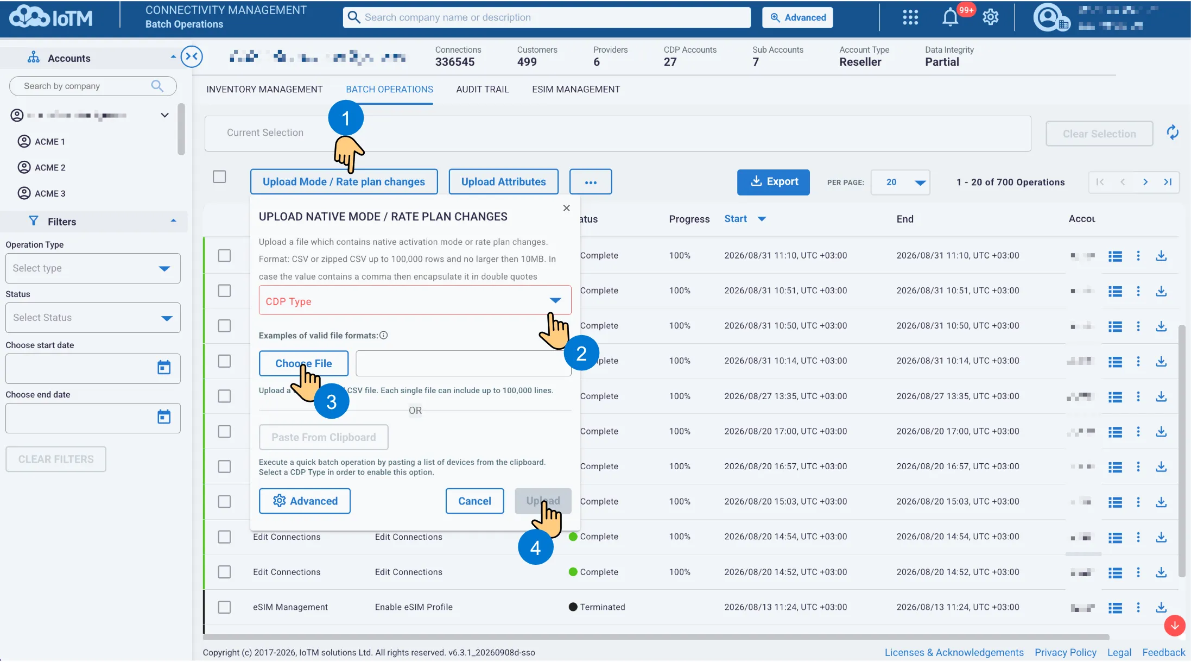
Task: Change per page count dropdown
Action: [900, 182]
